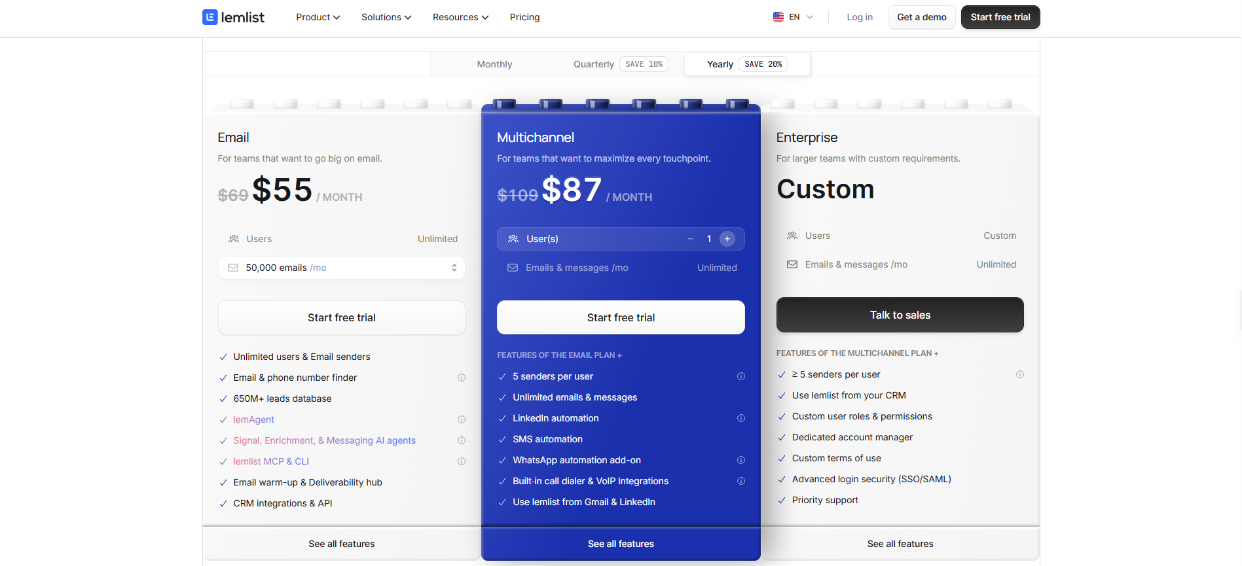Click lemlist MCP & CLI text

(271, 461)
